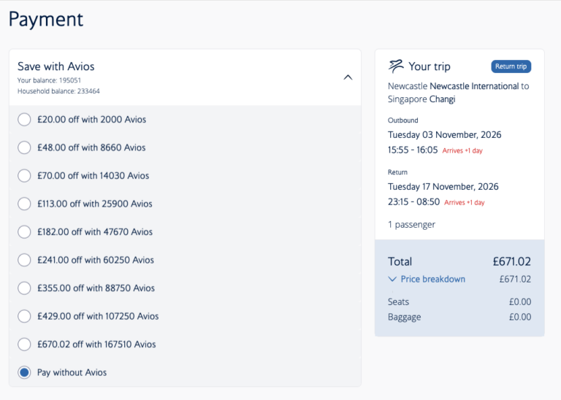Click the Baggage £0.00 value
Screen dimensions: 561x400
click(x=520, y=317)
